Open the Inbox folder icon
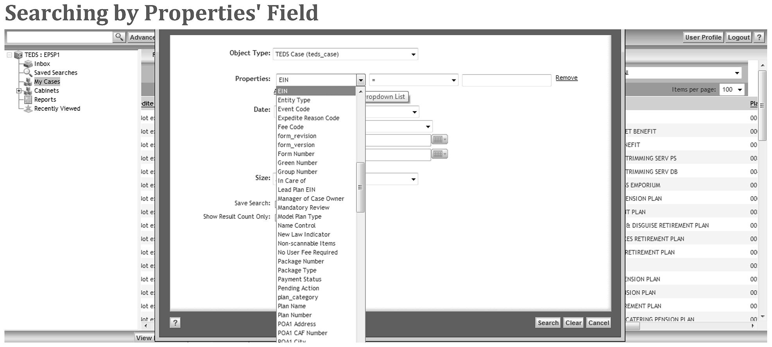The width and height of the screenshot is (772, 347). point(28,64)
